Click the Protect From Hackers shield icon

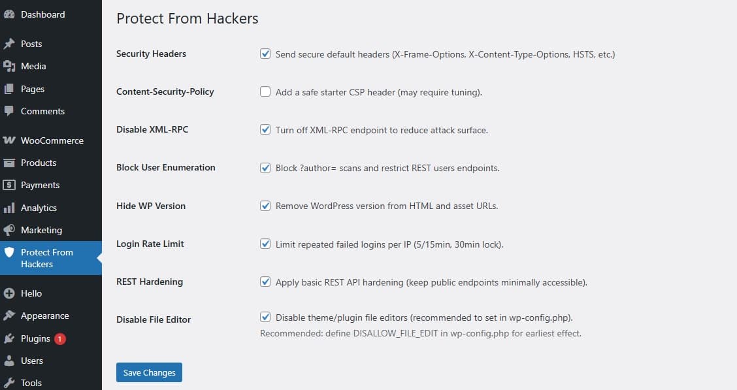(x=9, y=253)
